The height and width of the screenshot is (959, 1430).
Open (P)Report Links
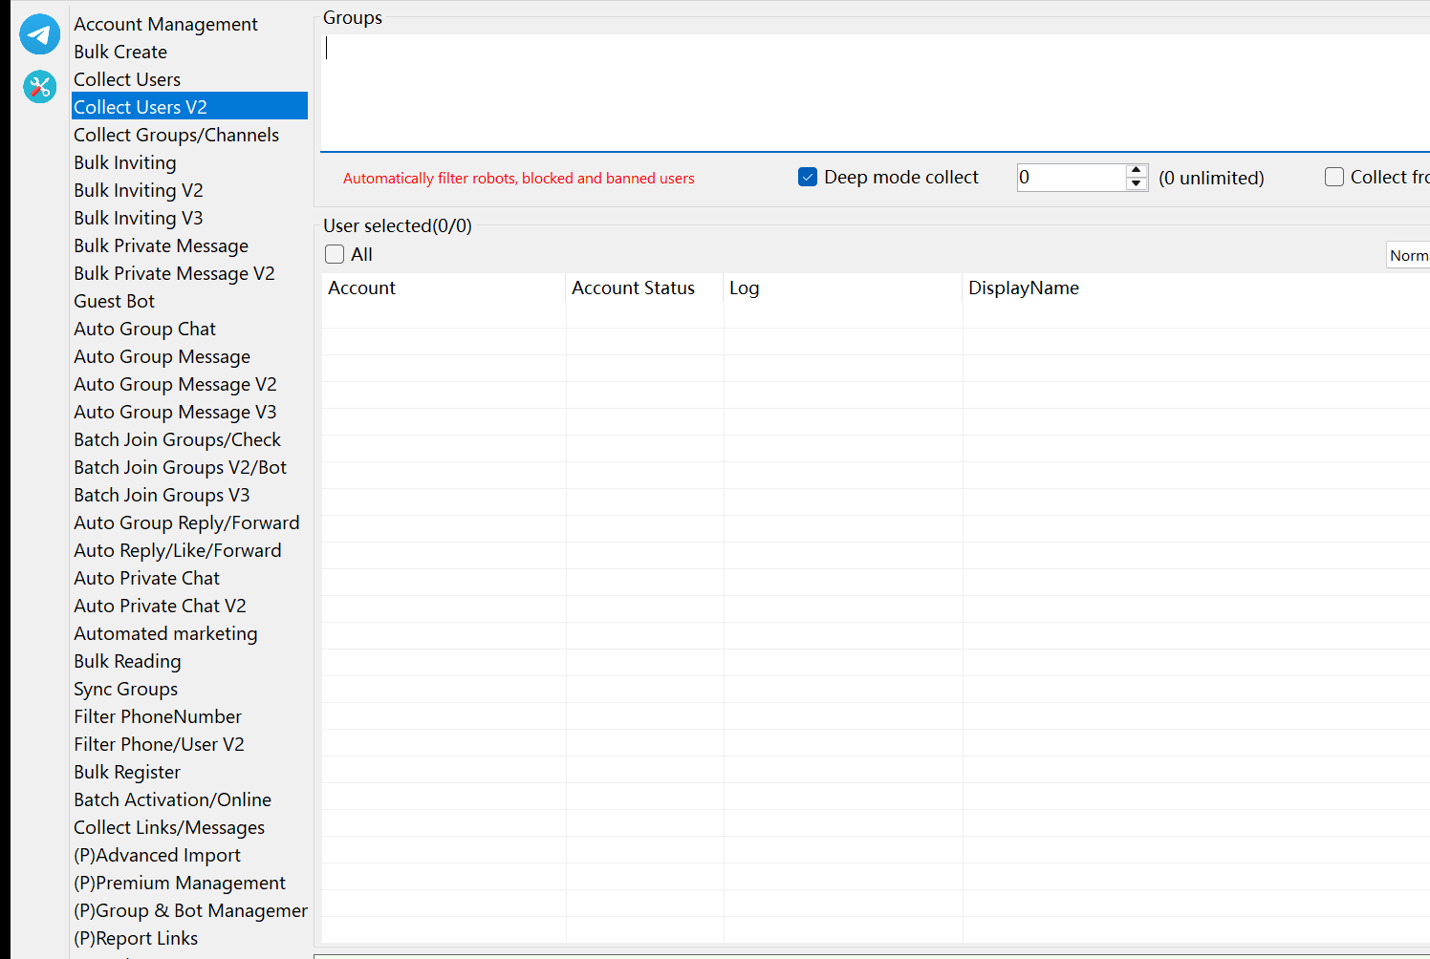(x=136, y=938)
